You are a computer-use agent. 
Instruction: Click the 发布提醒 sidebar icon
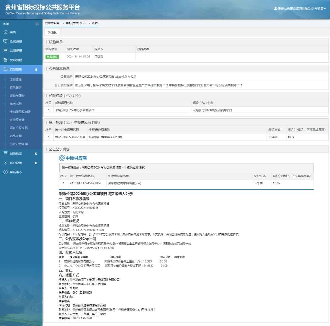click(5, 60)
